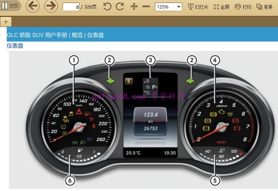Go to the next page arrow
278x191 pixels.
(51, 6)
